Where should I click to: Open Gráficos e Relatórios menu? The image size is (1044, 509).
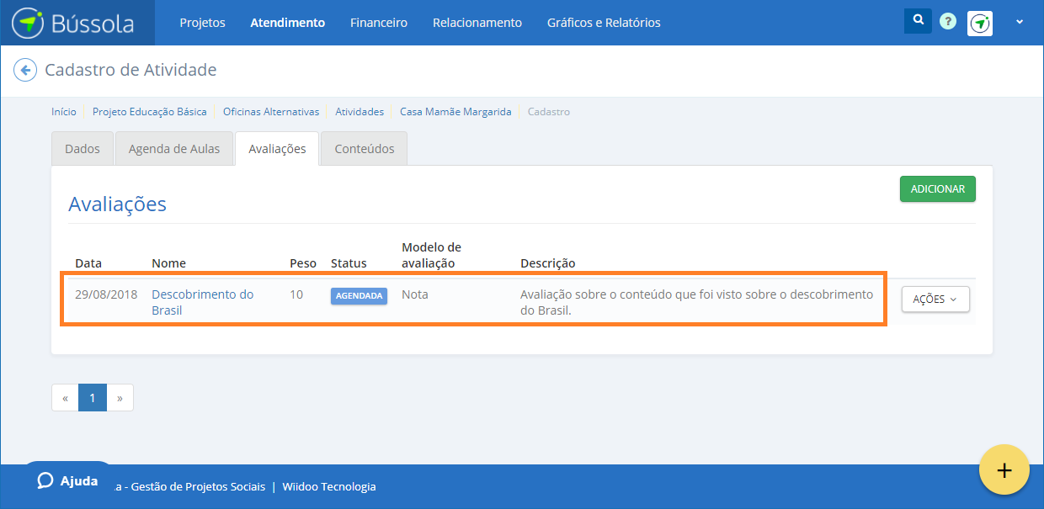pyautogui.click(x=604, y=23)
